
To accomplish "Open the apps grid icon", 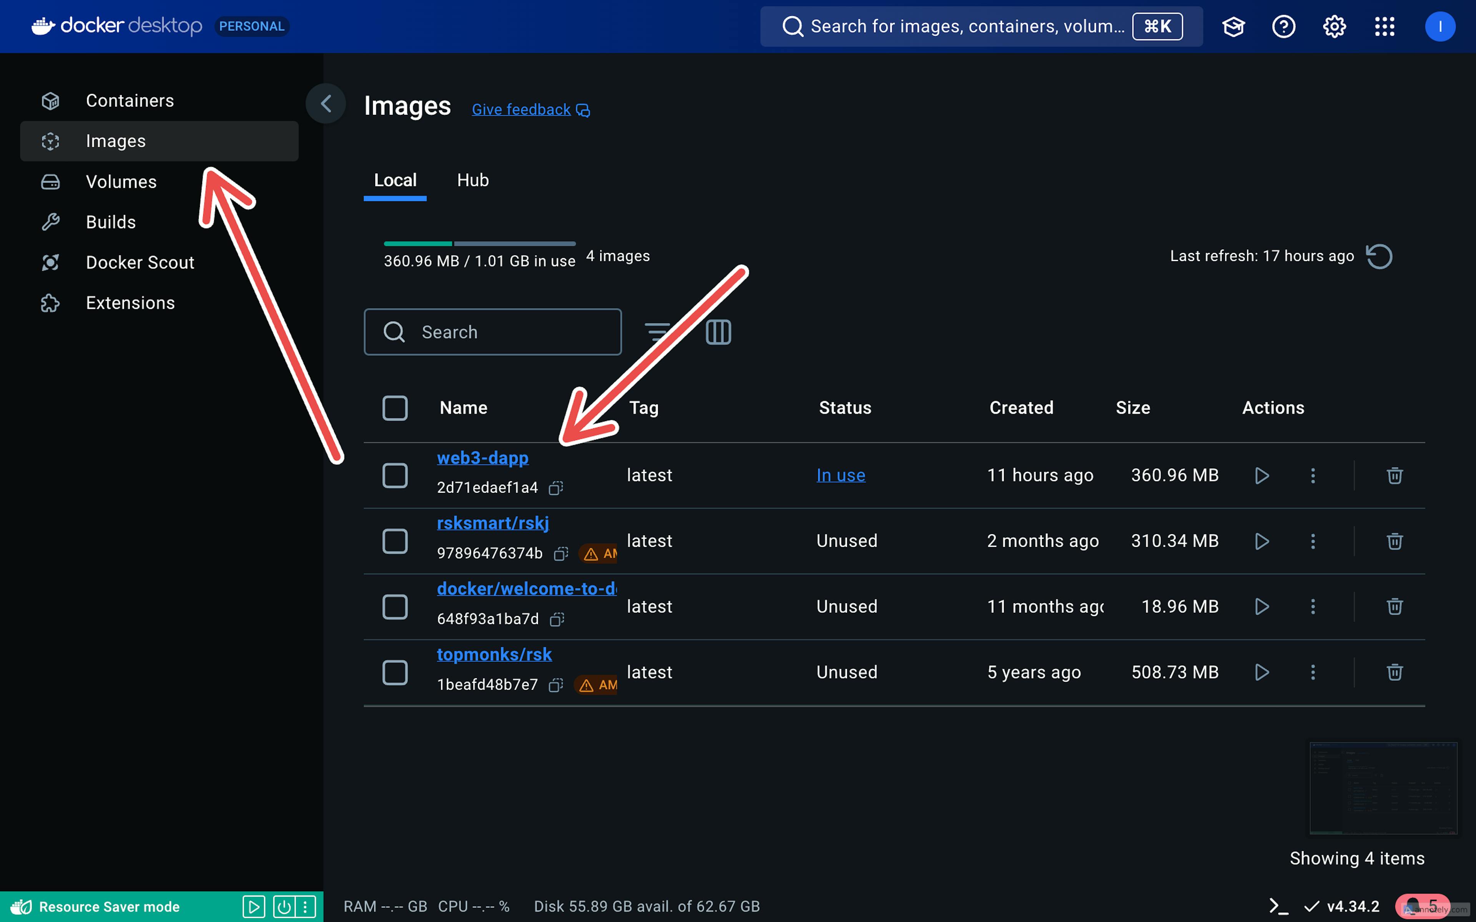I will coord(1385,26).
